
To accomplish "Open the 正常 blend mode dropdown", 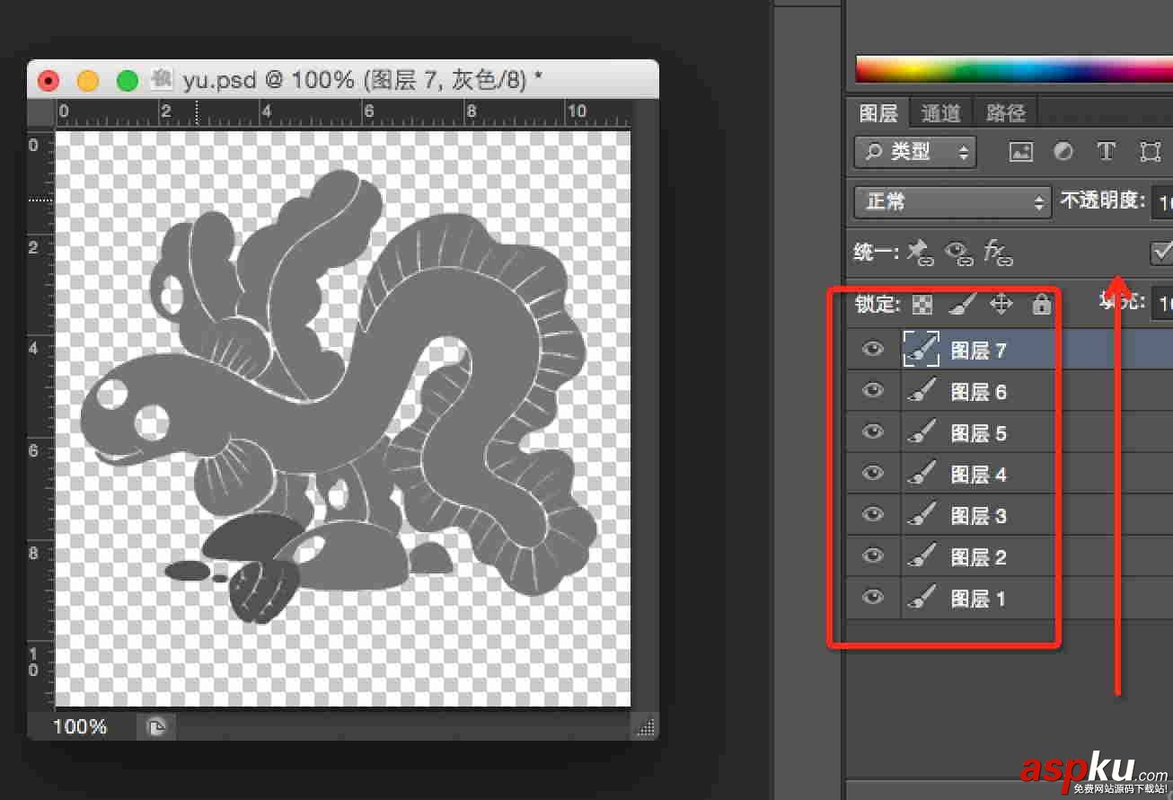I will [952, 201].
